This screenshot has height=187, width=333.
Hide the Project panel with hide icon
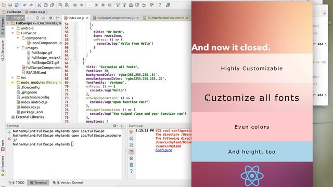pyautogui.click(x=58, y=18)
